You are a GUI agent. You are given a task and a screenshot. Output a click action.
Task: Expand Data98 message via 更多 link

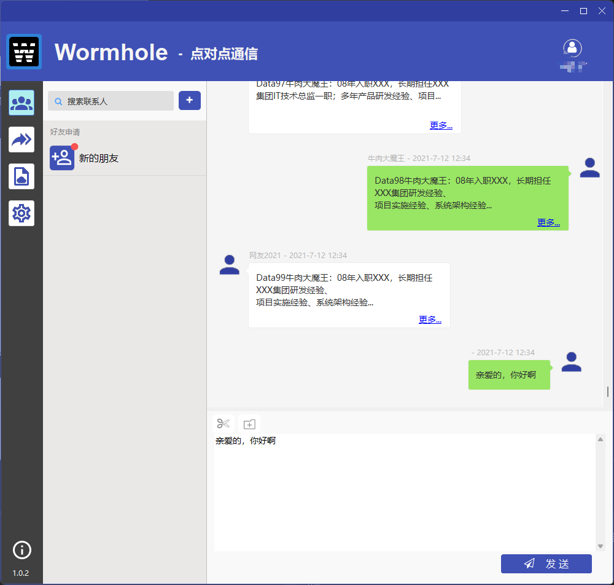[548, 222]
